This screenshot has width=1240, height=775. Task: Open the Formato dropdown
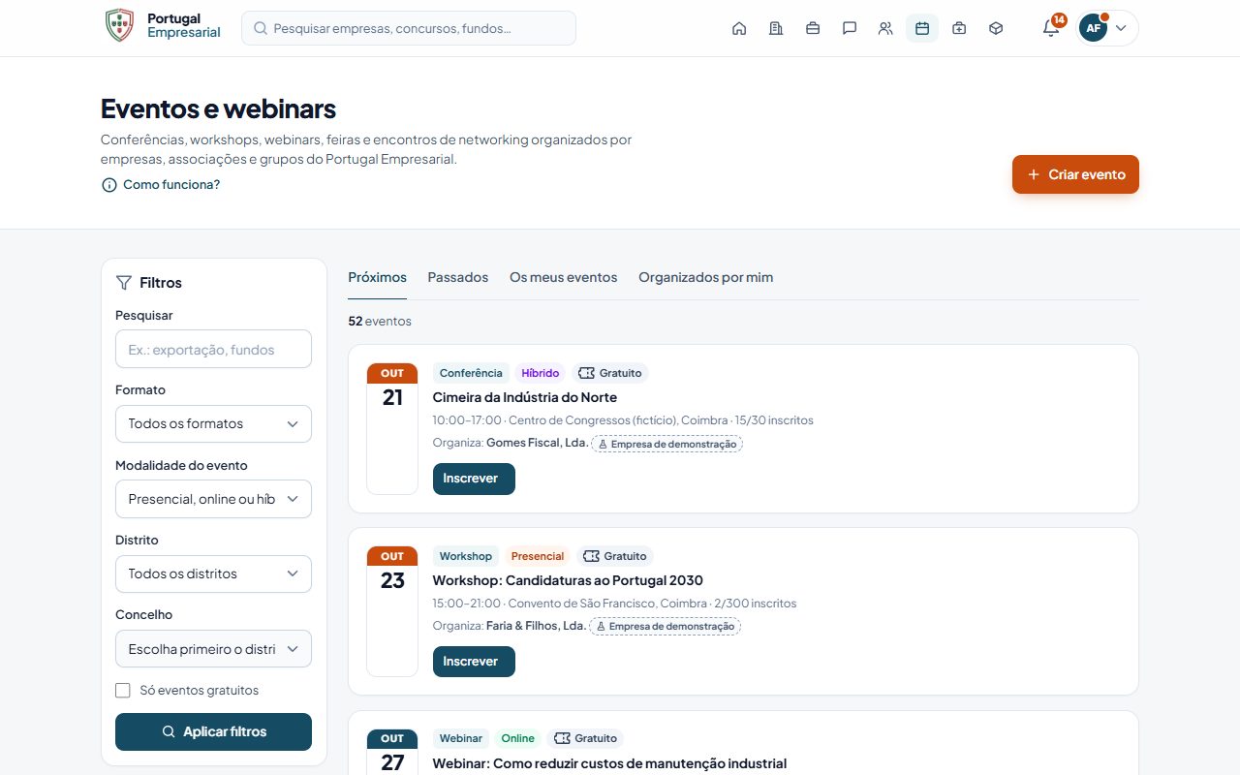coord(213,423)
